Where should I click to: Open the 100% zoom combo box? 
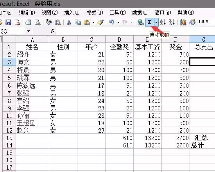(x=203, y=21)
